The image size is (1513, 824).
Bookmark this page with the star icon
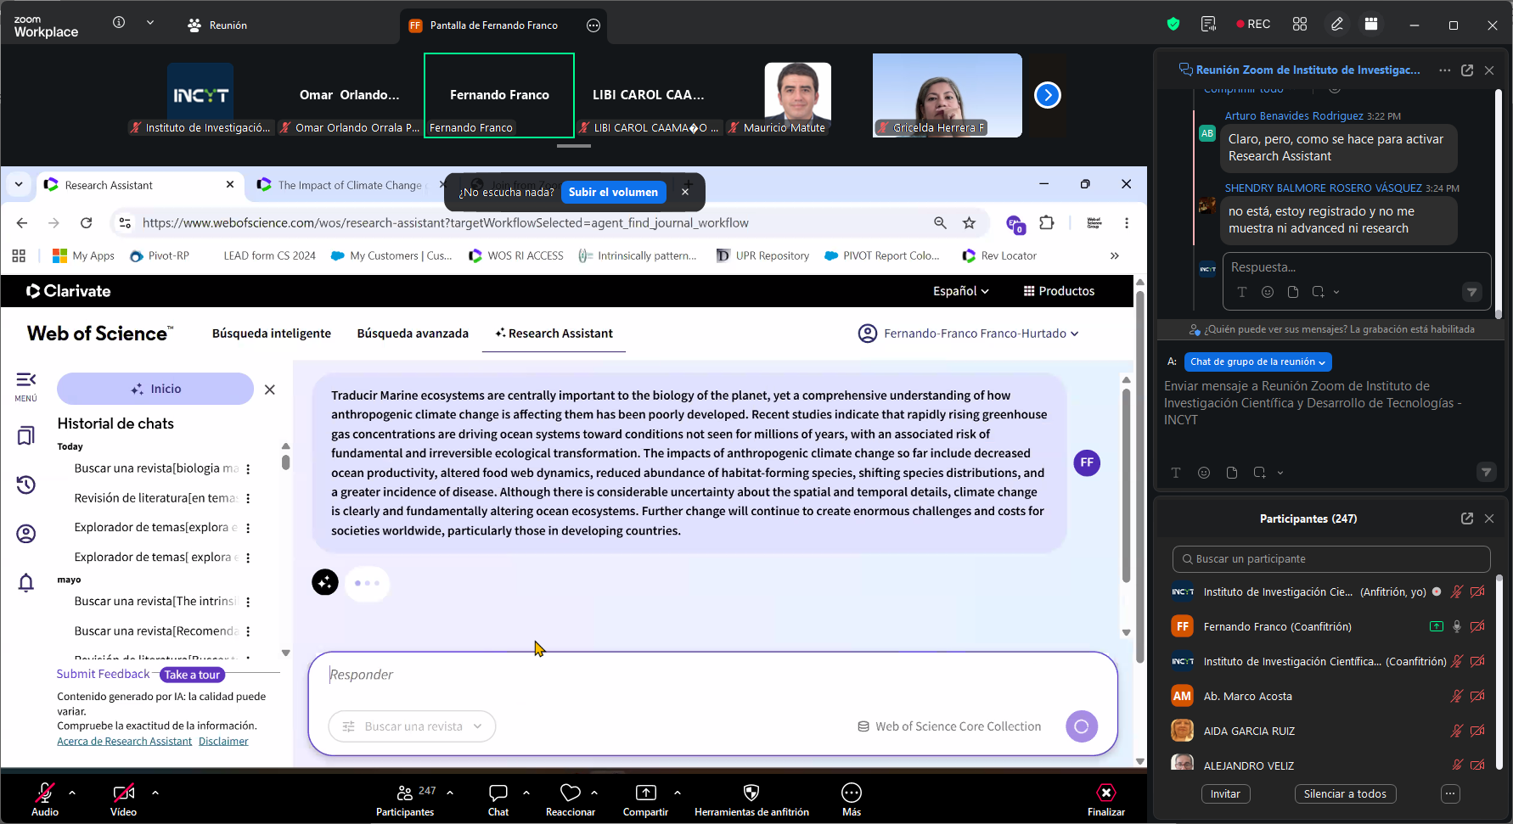tap(969, 222)
